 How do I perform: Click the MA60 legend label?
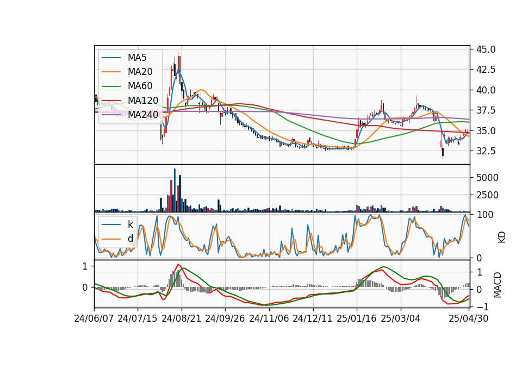[x=140, y=86]
